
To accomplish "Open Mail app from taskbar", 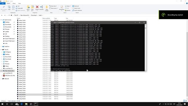I will [17, 104].
